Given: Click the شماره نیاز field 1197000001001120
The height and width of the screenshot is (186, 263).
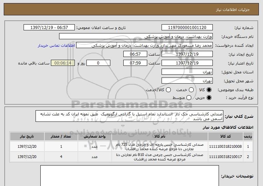Looking at the screenshot, I should 187,28.
